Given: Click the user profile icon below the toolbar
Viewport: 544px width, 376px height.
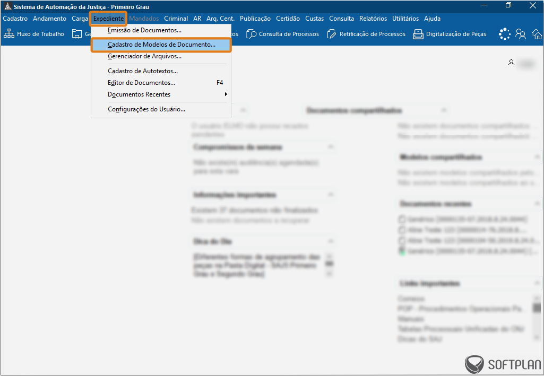Looking at the screenshot, I should click(x=511, y=63).
